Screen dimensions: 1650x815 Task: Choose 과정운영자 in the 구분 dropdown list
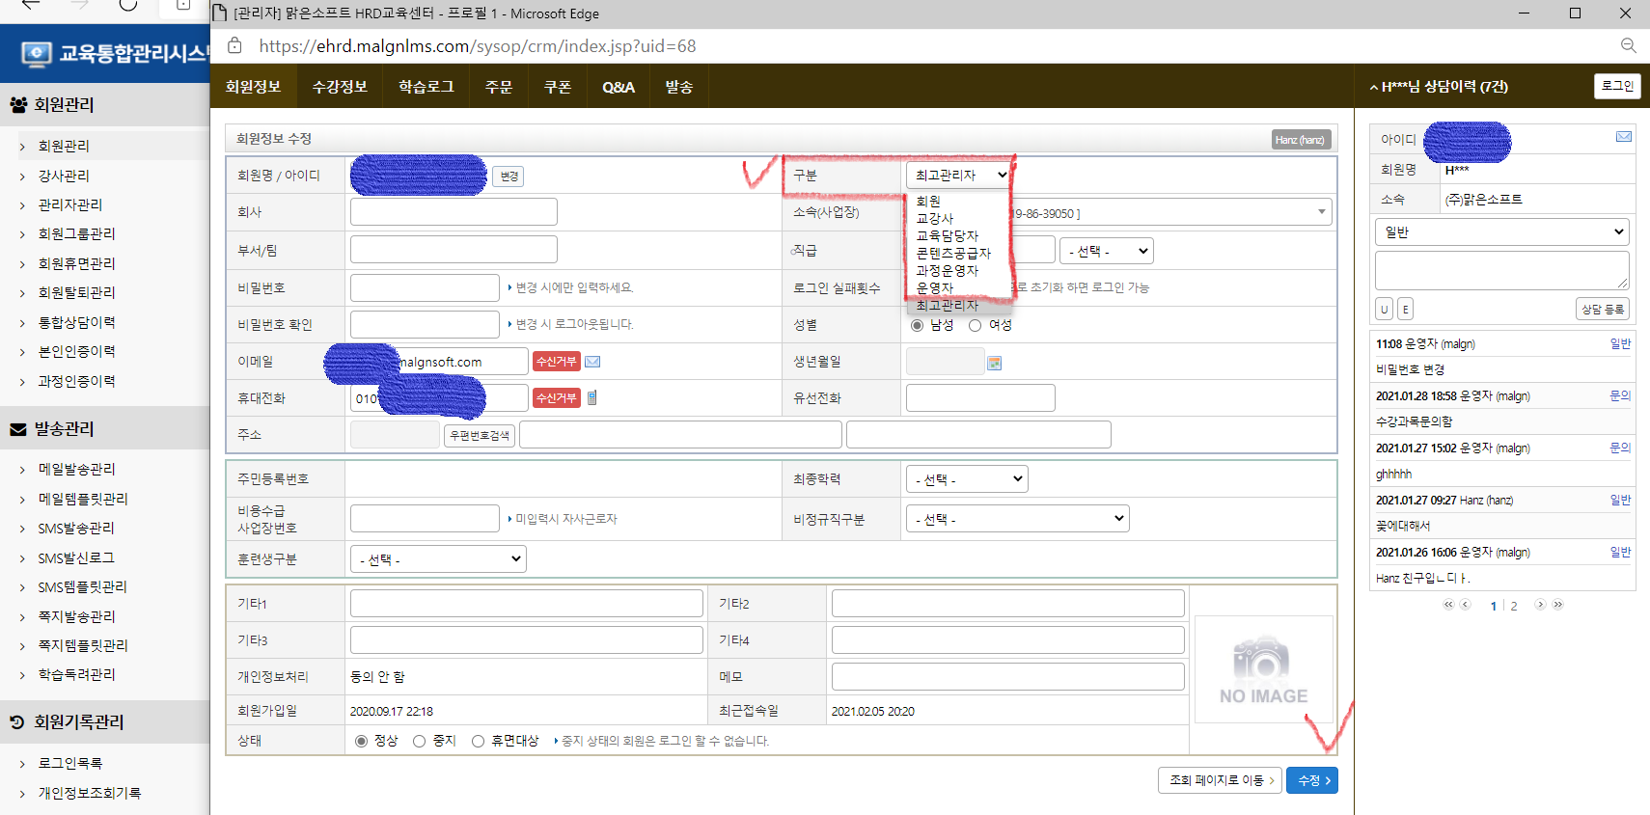point(948,271)
